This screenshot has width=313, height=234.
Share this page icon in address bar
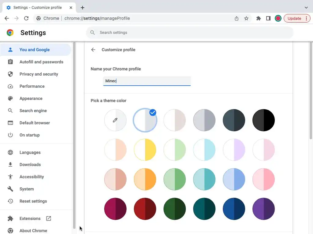(237, 18)
